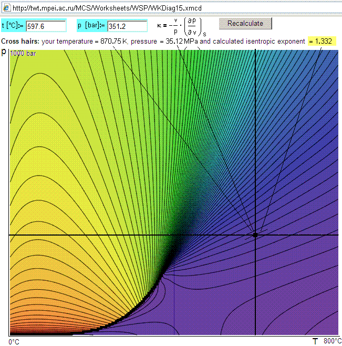Click the p [bar]:= label
Image resolution: width=342 pixels, height=346 pixels.
[x=91, y=25]
